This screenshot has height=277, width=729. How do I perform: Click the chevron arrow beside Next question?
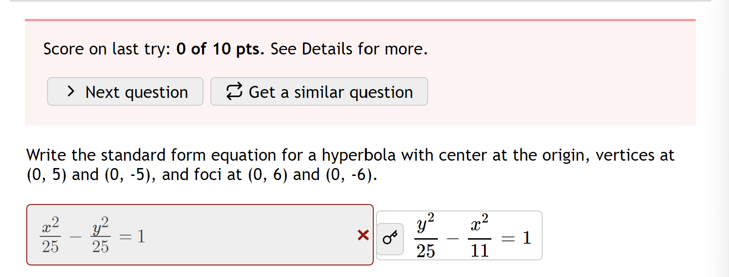tap(71, 91)
